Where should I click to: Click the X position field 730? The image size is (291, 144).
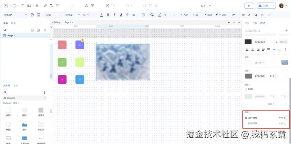186,15
